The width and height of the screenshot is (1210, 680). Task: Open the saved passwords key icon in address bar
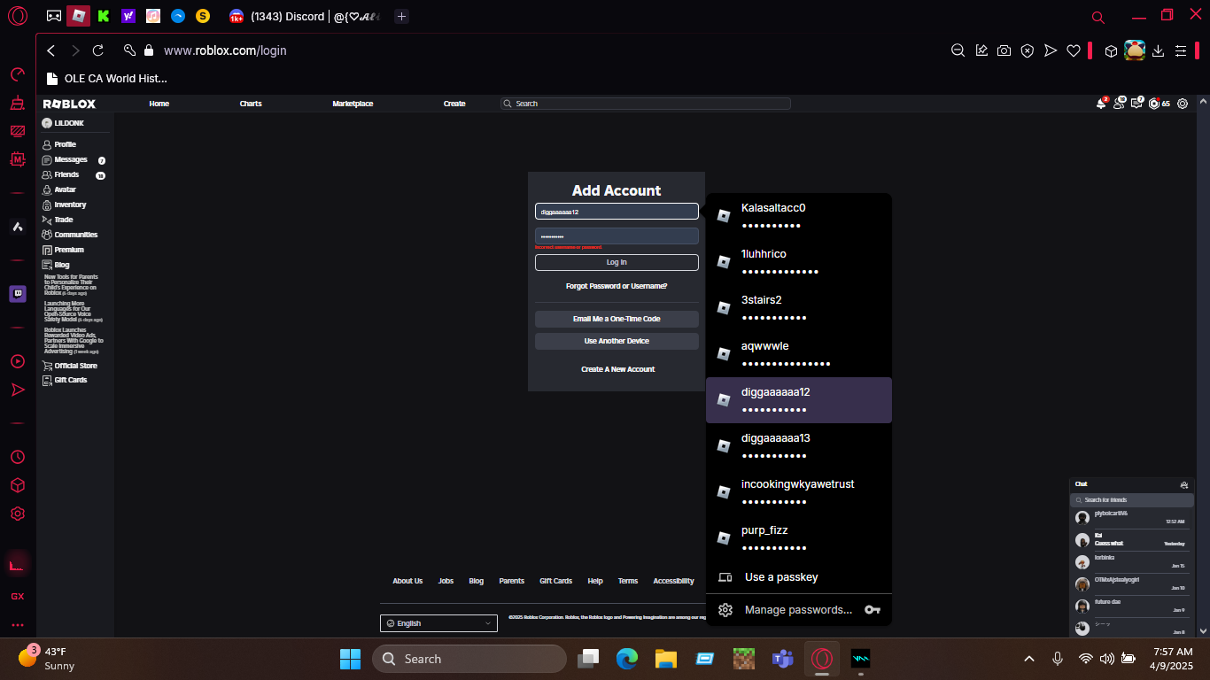coord(129,50)
